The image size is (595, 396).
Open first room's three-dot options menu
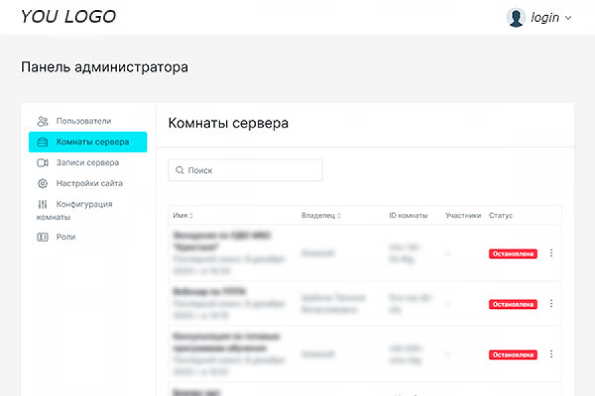(551, 253)
